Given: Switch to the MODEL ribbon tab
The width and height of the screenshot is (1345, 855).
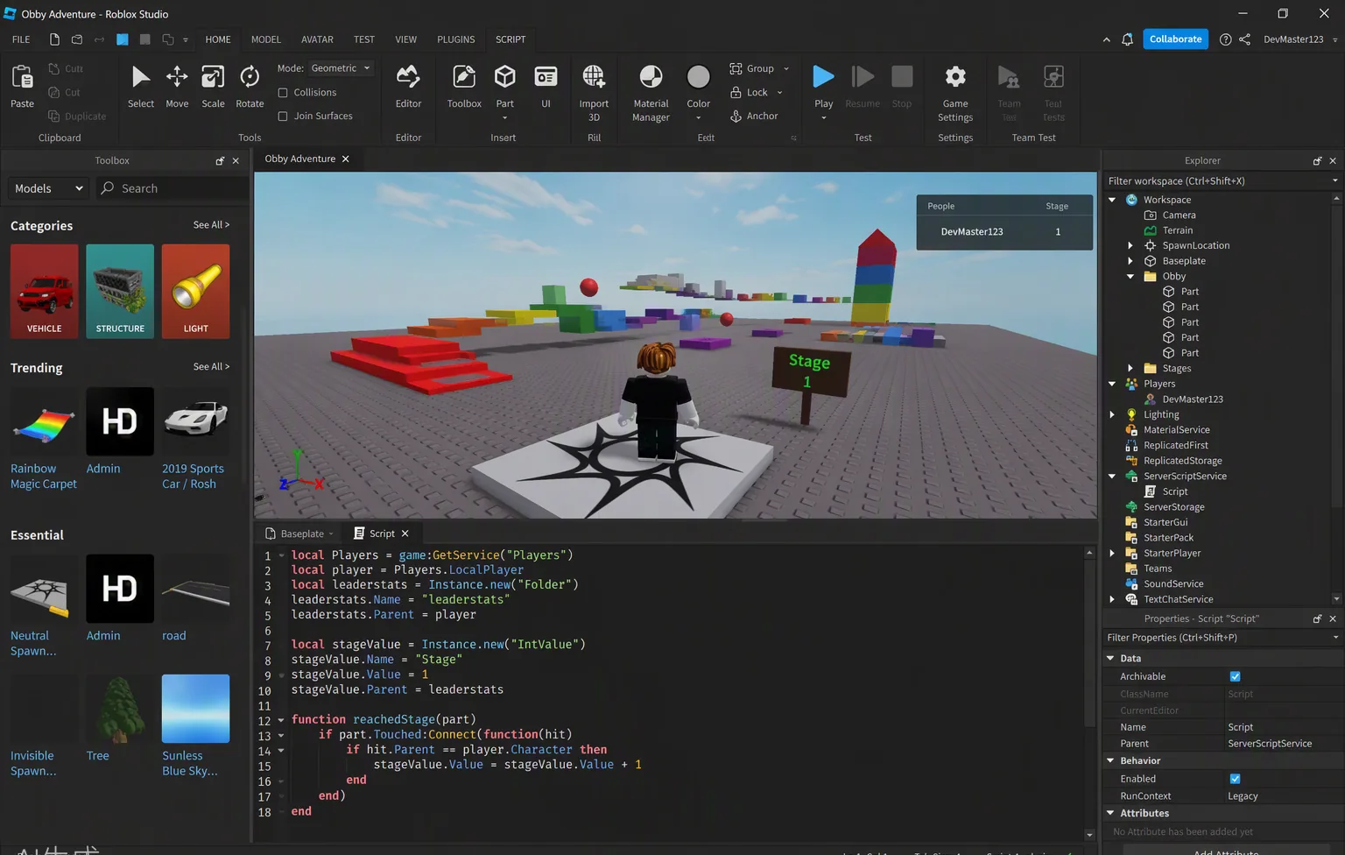Looking at the screenshot, I should [x=266, y=39].
